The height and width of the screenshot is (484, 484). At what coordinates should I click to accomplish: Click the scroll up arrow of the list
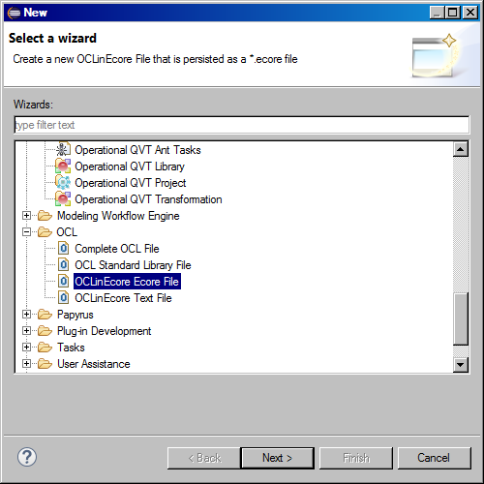461,149
